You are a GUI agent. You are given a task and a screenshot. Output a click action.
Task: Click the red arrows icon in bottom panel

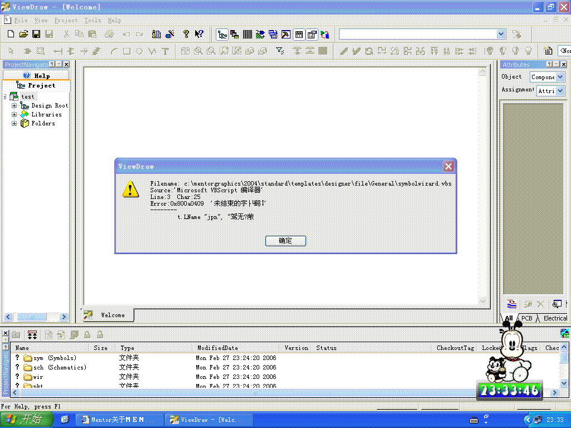click(x=32, y=335)
